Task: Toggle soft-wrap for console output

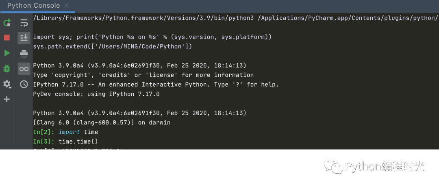Action: point(24,23)
